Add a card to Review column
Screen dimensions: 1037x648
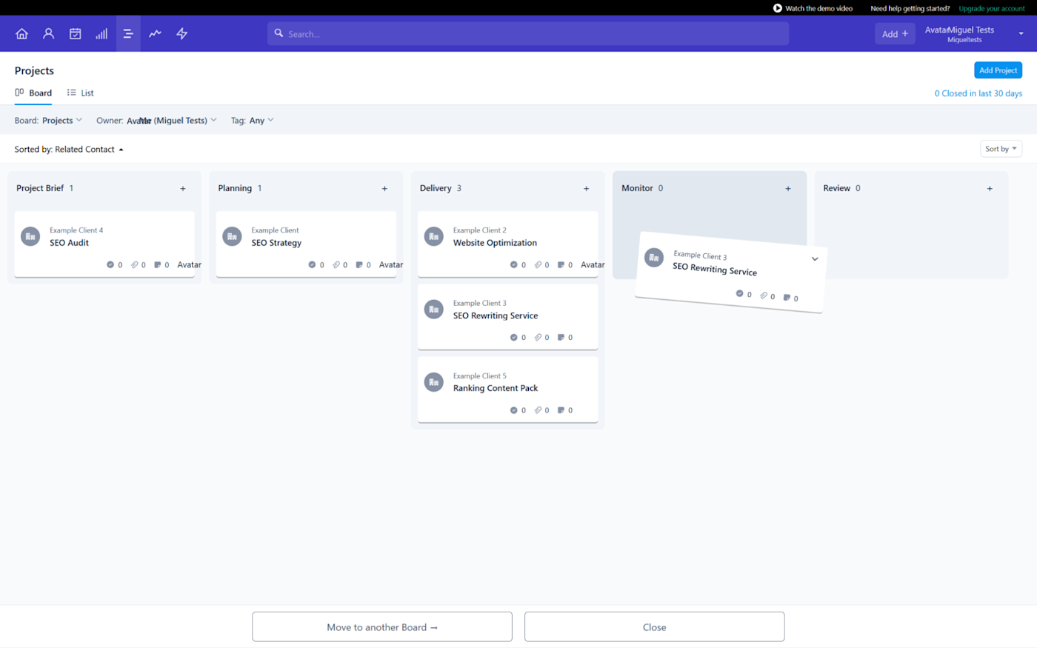(990, 189)
